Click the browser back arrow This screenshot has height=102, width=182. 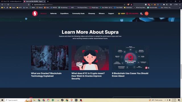point(2,5)
